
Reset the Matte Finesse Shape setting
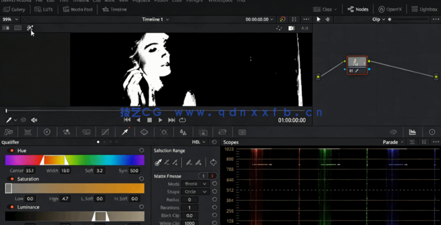point(215,192)
